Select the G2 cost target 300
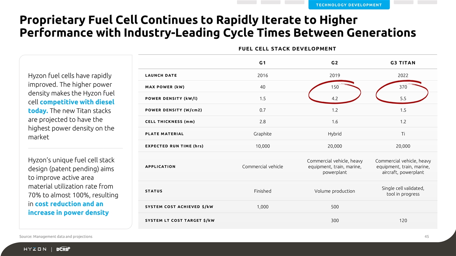Viewport: 456px width, 256px height. pyautogui.click(x=335, y=221)
